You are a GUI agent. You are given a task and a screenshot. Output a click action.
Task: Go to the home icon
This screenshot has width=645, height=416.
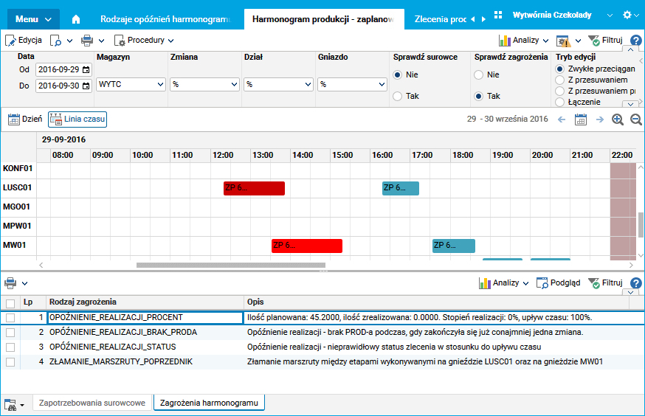(76, 19)
